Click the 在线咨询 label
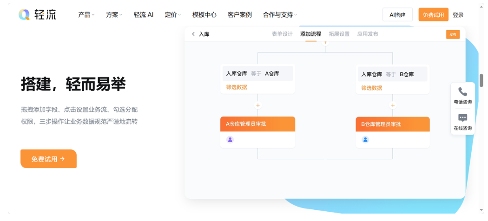 462,128
